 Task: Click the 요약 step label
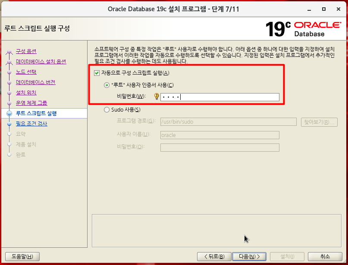coord(21,134)
